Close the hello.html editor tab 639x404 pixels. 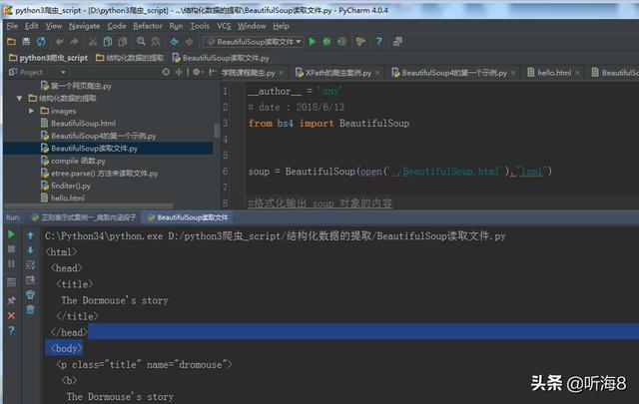tap(577, 73)
